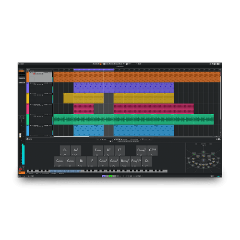
Task: Select the purple MIDI clip on second track
Action: (123, 88)
